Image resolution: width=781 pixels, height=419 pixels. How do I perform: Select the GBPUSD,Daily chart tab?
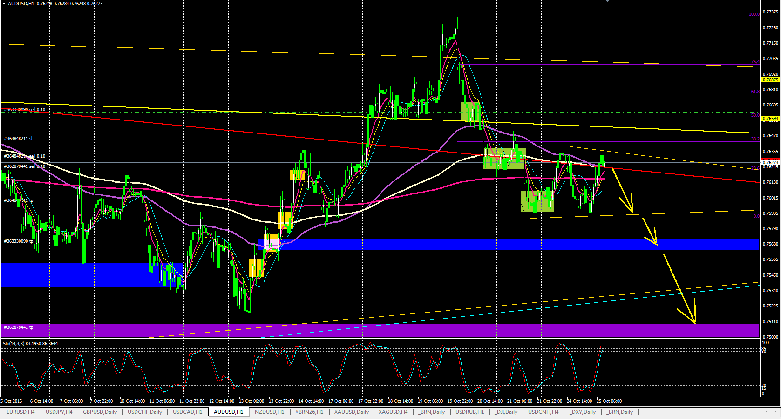pos(100,412)
